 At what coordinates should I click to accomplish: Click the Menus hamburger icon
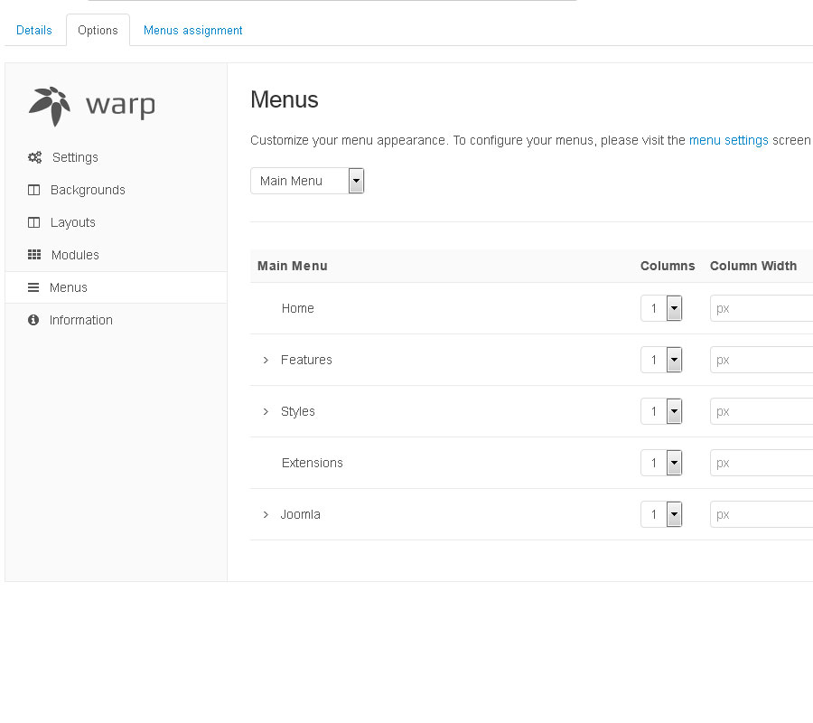[x=33, y=287]
